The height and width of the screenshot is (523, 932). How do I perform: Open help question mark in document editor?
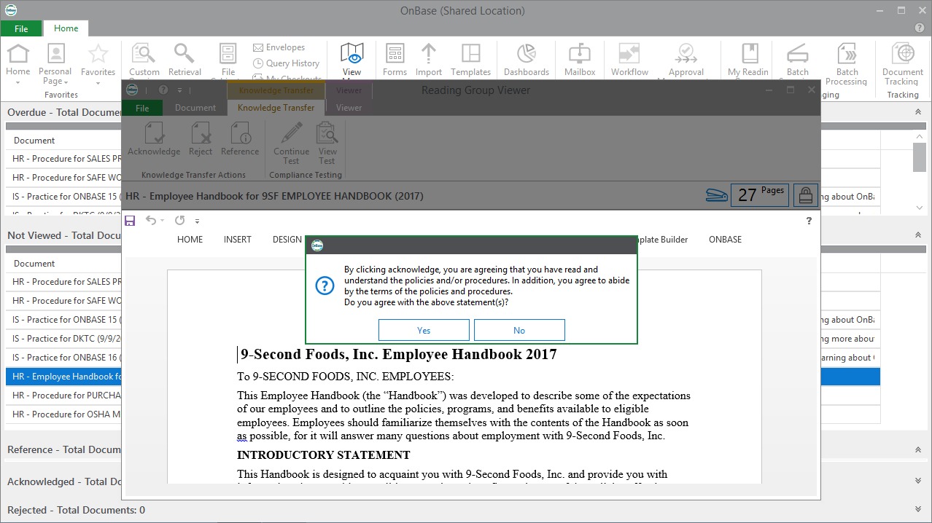pos(809,221)
